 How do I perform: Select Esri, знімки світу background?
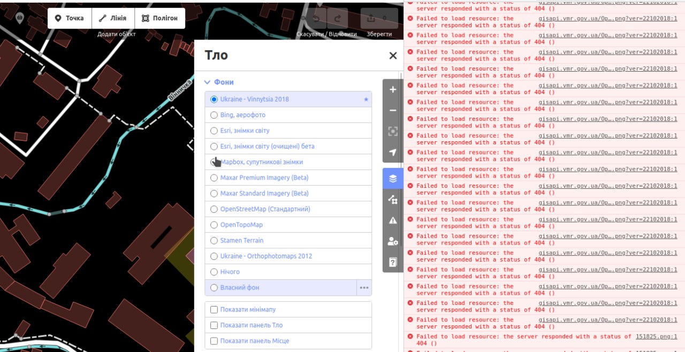288,131
